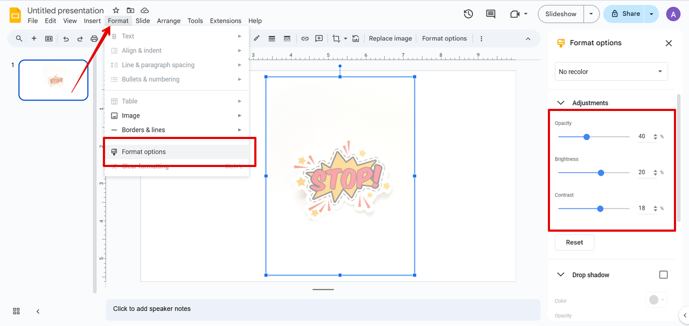The width and height of the screenshot is (689, 326).
Task: Click the Brightness slider handle
Action: coord(601,173)
